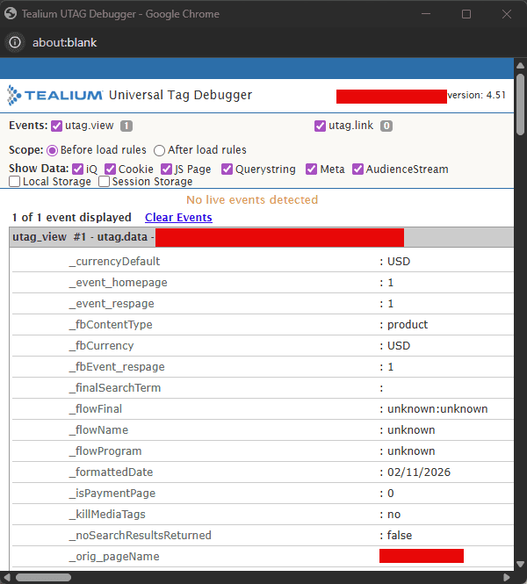Click the horizontal scrollbar right arrow
Image resolution: width=527 pixels, height=584 pixels.
pyautogui.click(x=507, y=577)
